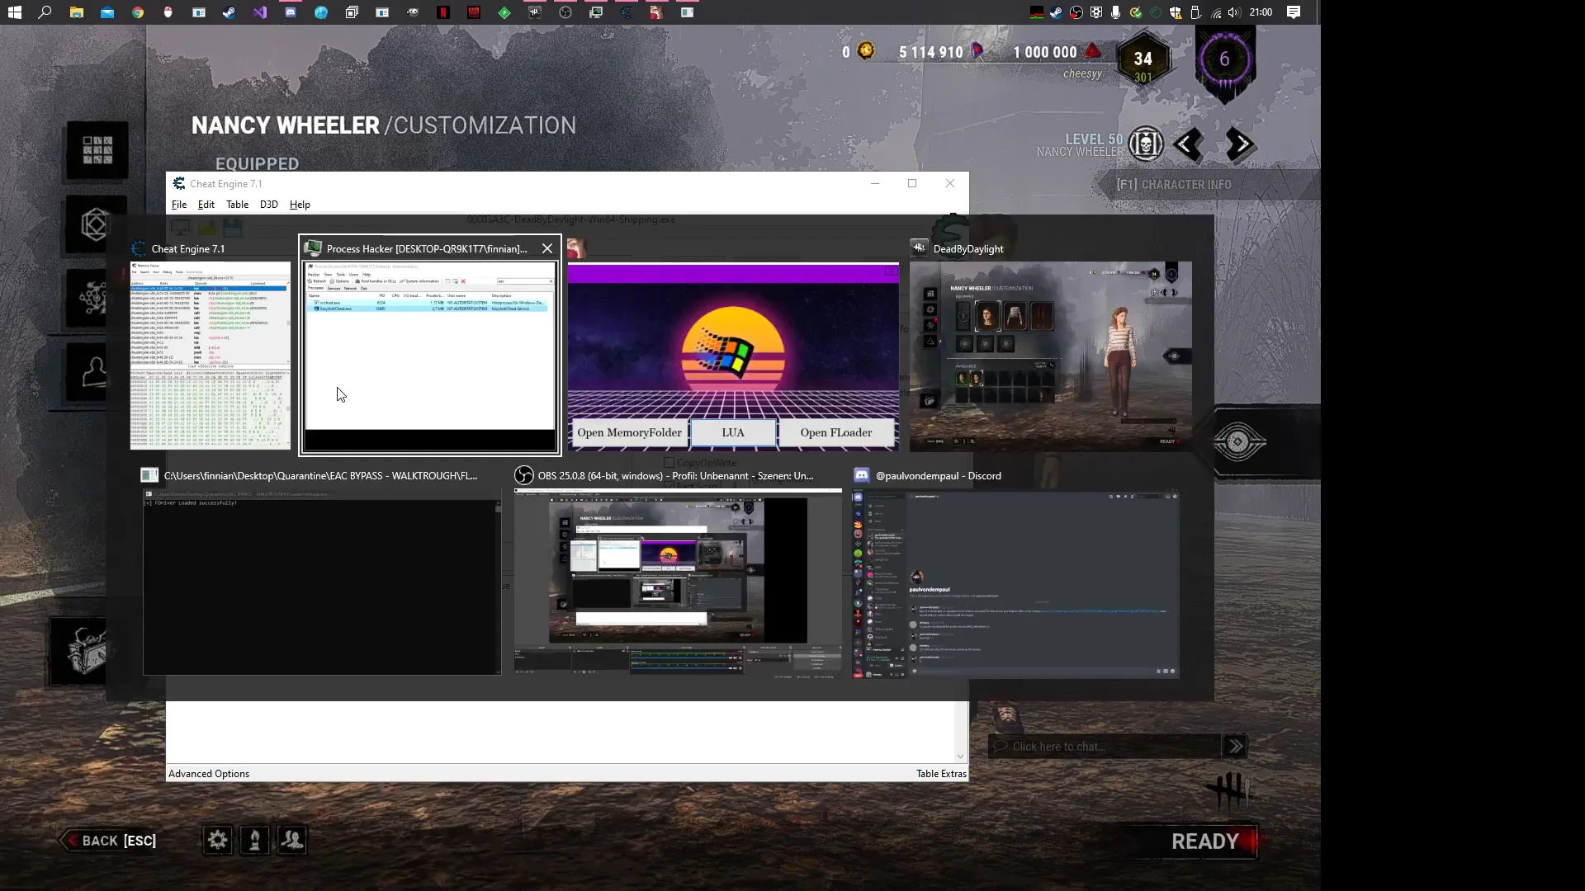The width and height of the screenshot is (1585, 891).
Task: Go to previous character arrow
Action: click(x=1189, y=145)
